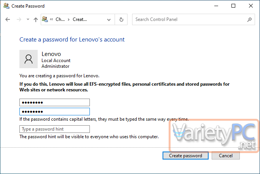Click the 'Type a password hint' box
Screen dimensions: 260x174
click(54, 129)
